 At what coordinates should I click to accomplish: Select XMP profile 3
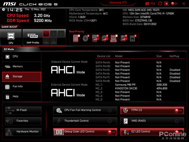(x=61, y=34)
